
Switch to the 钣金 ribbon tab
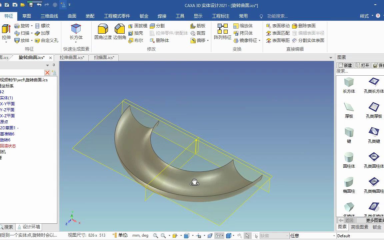(144, 16)
